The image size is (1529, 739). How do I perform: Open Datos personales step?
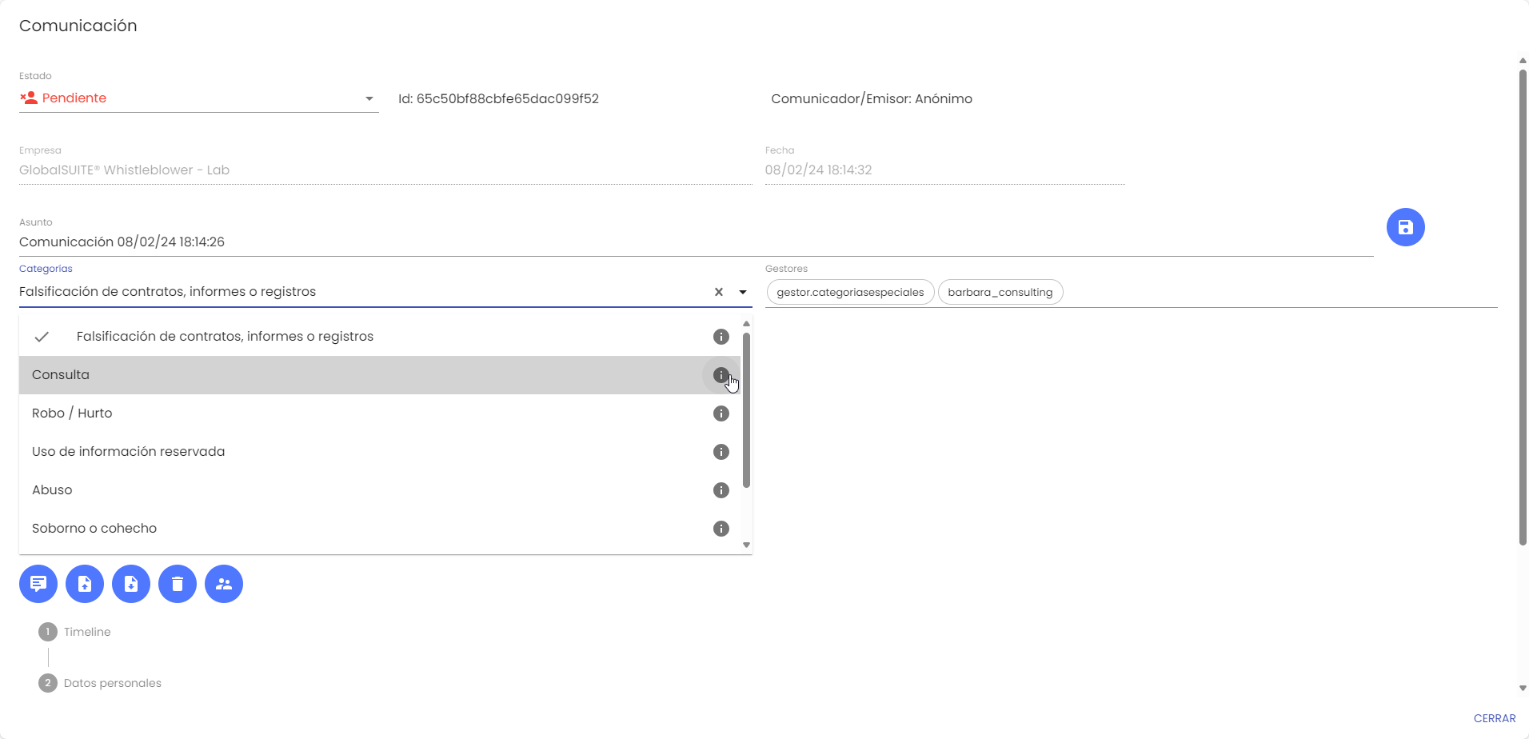[x=112, y=683]
